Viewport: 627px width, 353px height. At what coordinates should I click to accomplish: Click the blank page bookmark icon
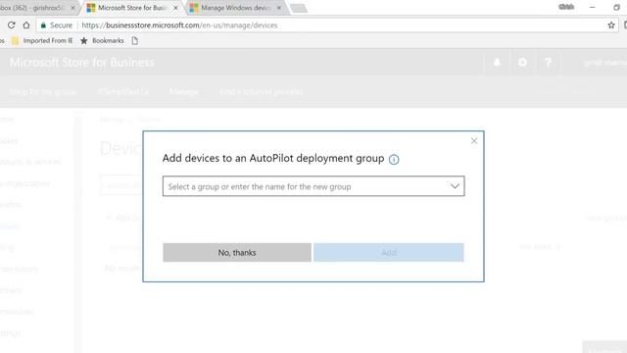tap(135, 40)
